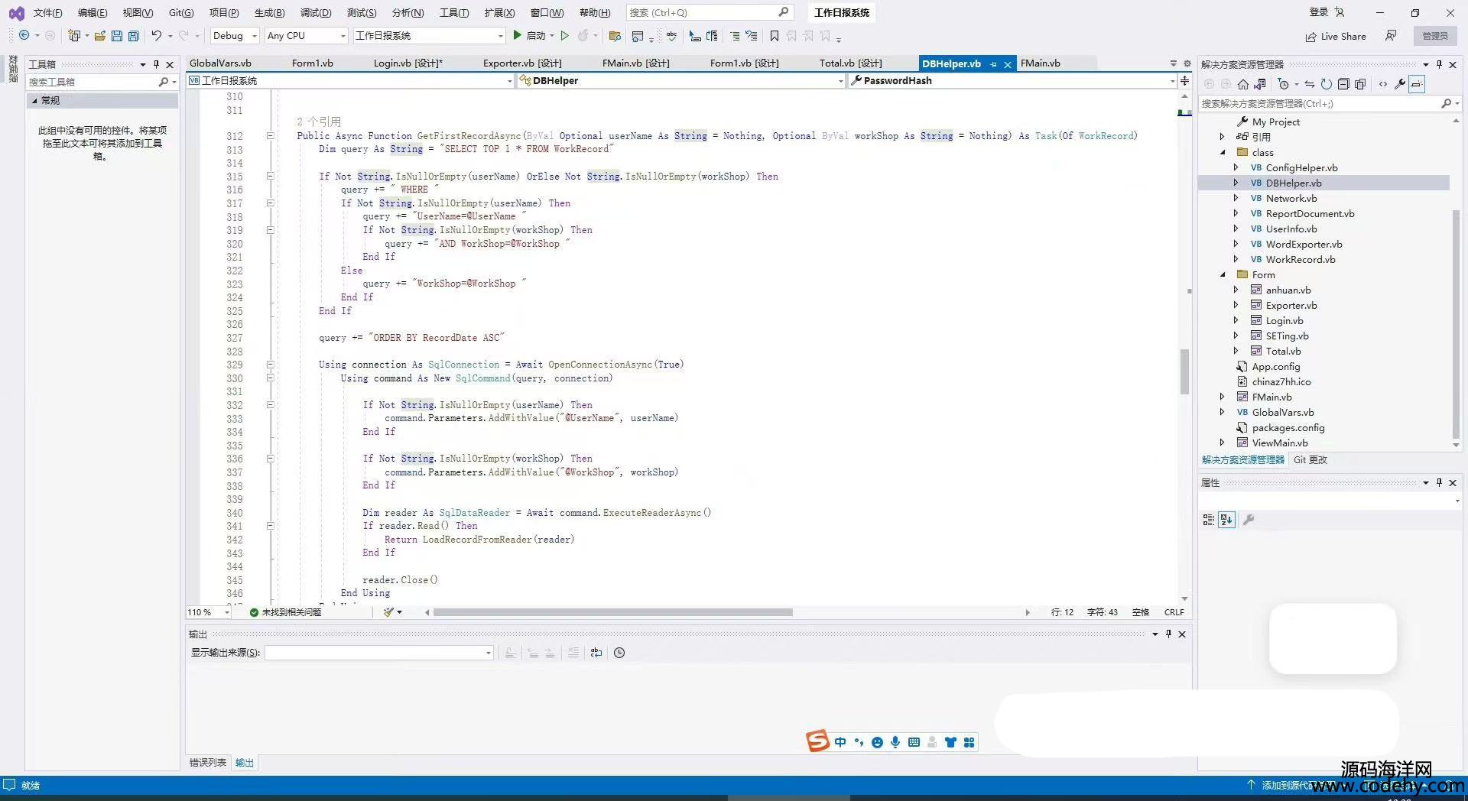Select WorkRecord.vb in Solution Explorer
1468x801 pixels.
click(1300, 259)
